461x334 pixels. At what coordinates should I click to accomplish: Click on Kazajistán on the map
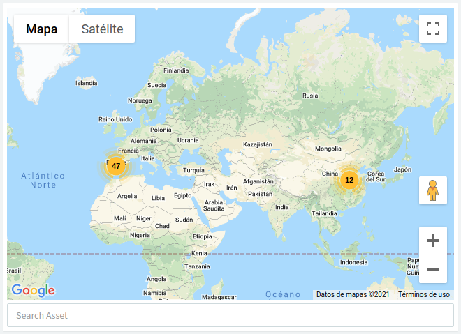point(256,144)
